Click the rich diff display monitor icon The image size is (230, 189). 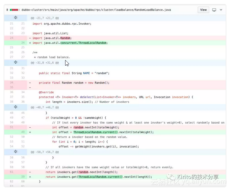pyautogui.click(x=214, y=10)
